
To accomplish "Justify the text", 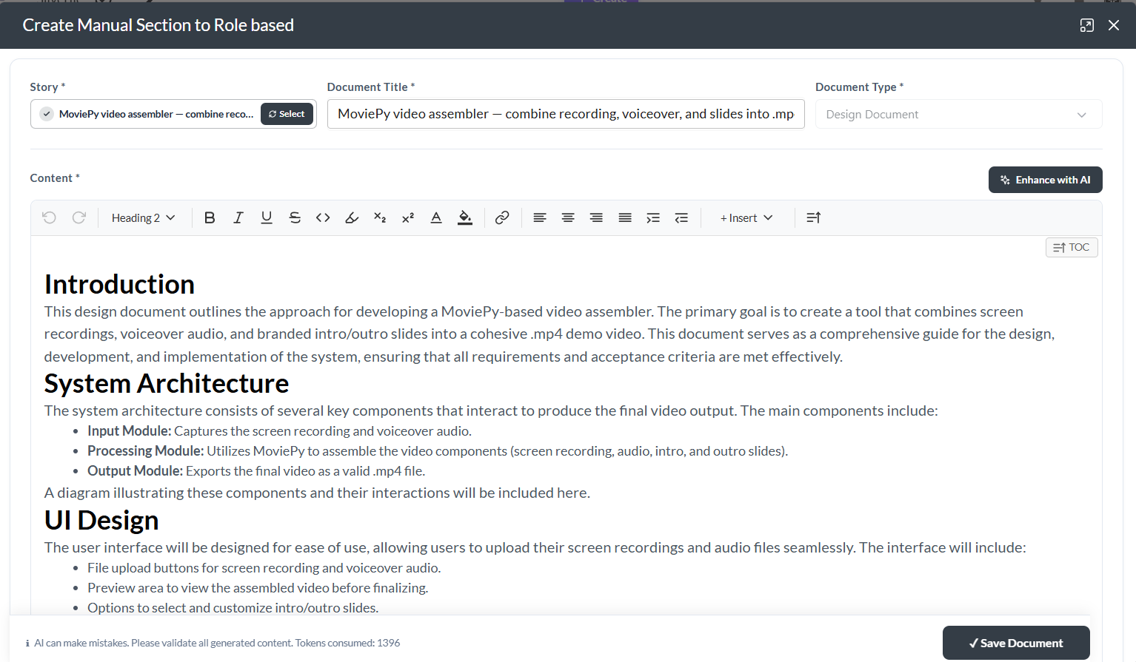I will (625, 217).
